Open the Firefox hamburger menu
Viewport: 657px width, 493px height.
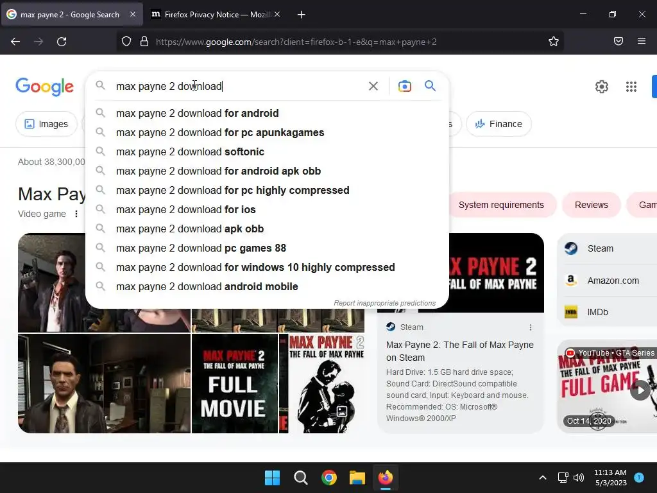642,41
